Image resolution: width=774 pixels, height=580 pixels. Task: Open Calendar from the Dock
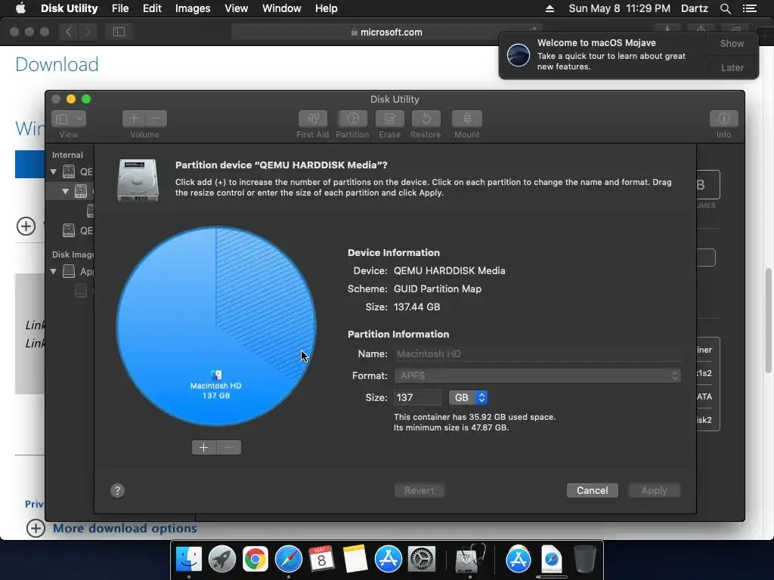click(x=321, y=560)
